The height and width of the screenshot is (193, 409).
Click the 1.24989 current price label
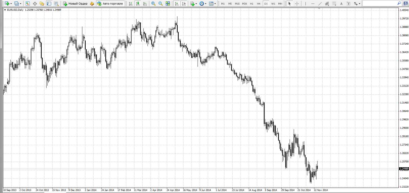(x=404, y=169)
